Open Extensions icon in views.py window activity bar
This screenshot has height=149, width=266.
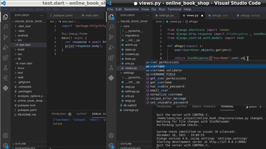pyautogui.click(x=111, y=58)
